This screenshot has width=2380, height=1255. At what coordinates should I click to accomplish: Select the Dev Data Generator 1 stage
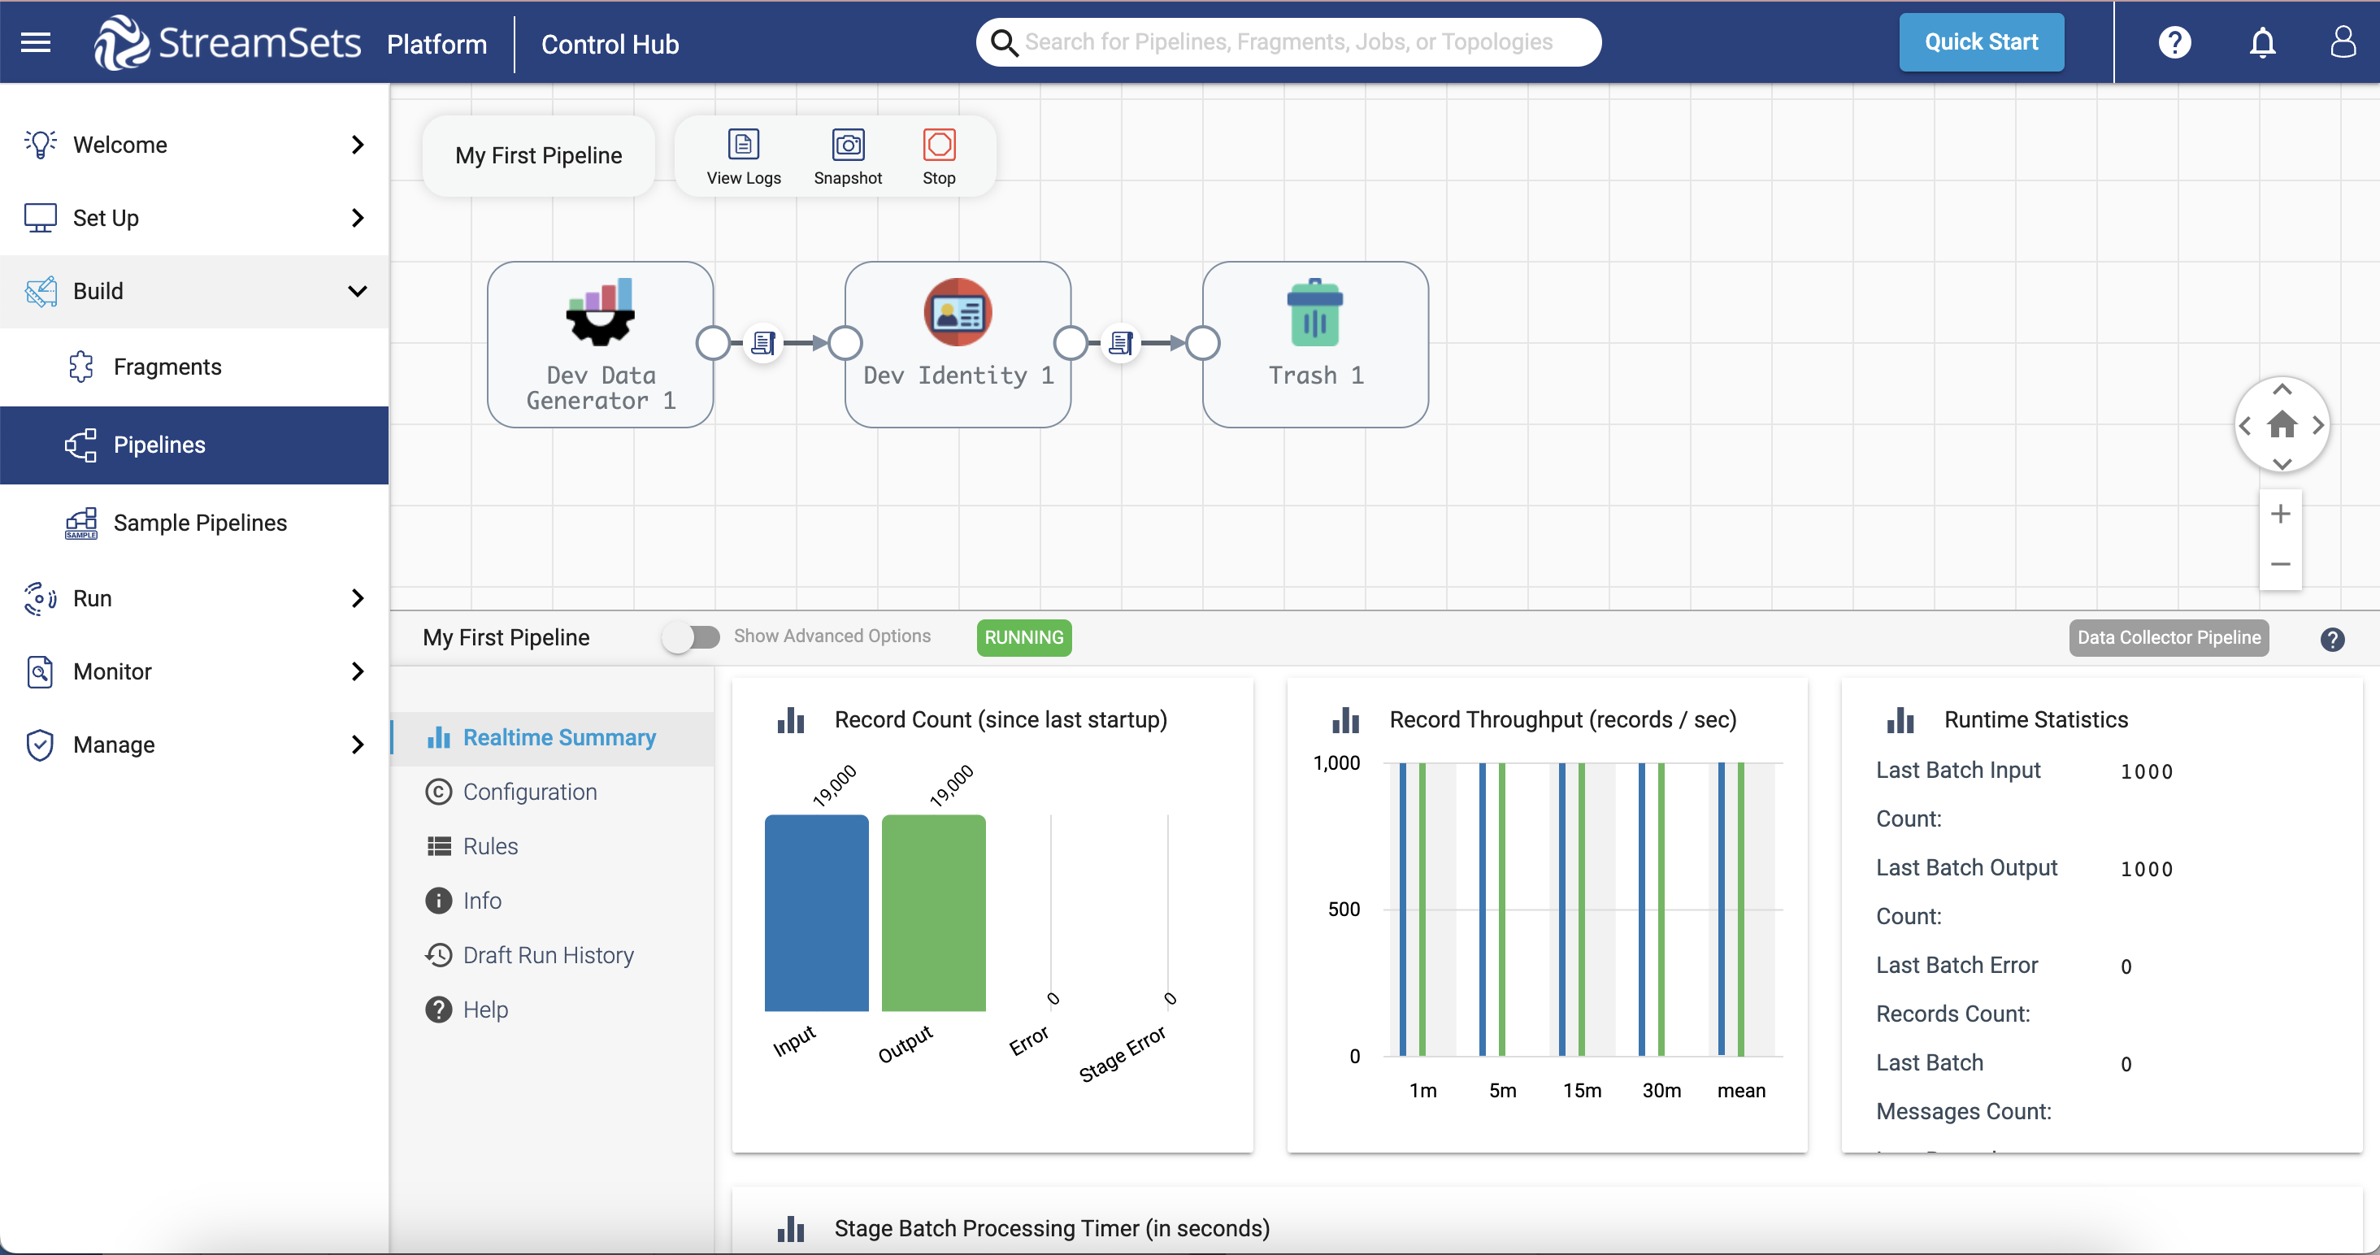point(600,344)
